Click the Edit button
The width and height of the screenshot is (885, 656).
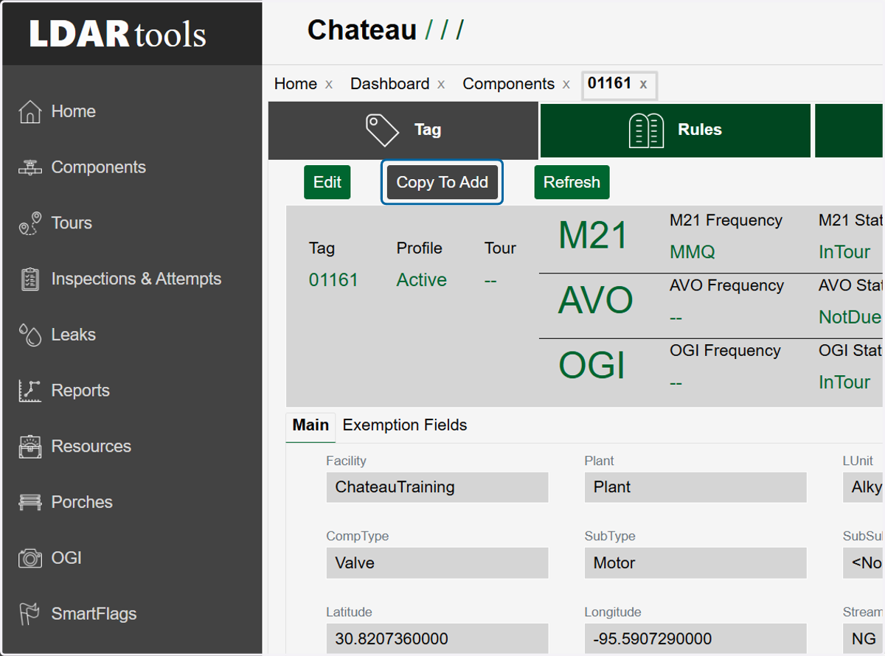(327, 182)
